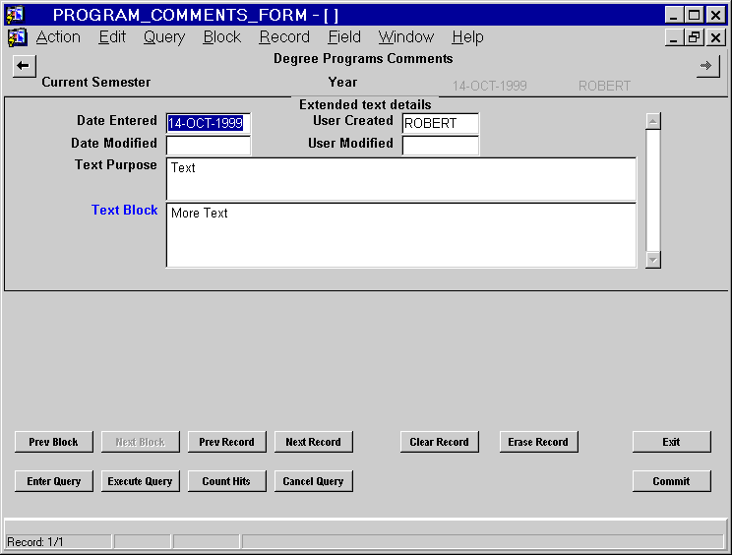Click the Date Modified field
Screen dimensions: 732x555
[209, 146]
